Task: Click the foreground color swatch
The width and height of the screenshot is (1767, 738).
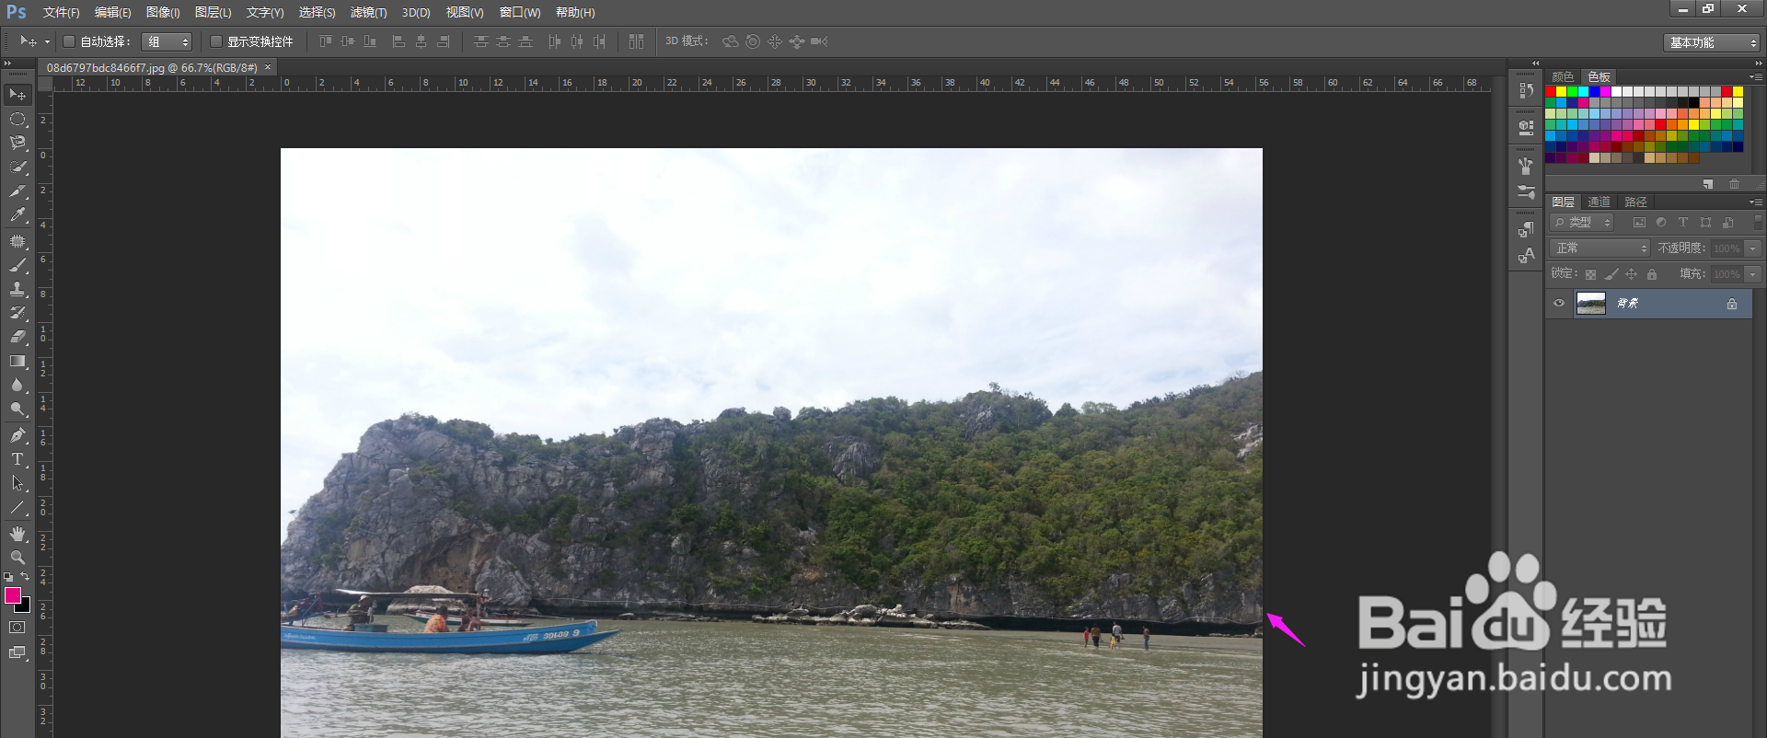Action: pos(13,595)
